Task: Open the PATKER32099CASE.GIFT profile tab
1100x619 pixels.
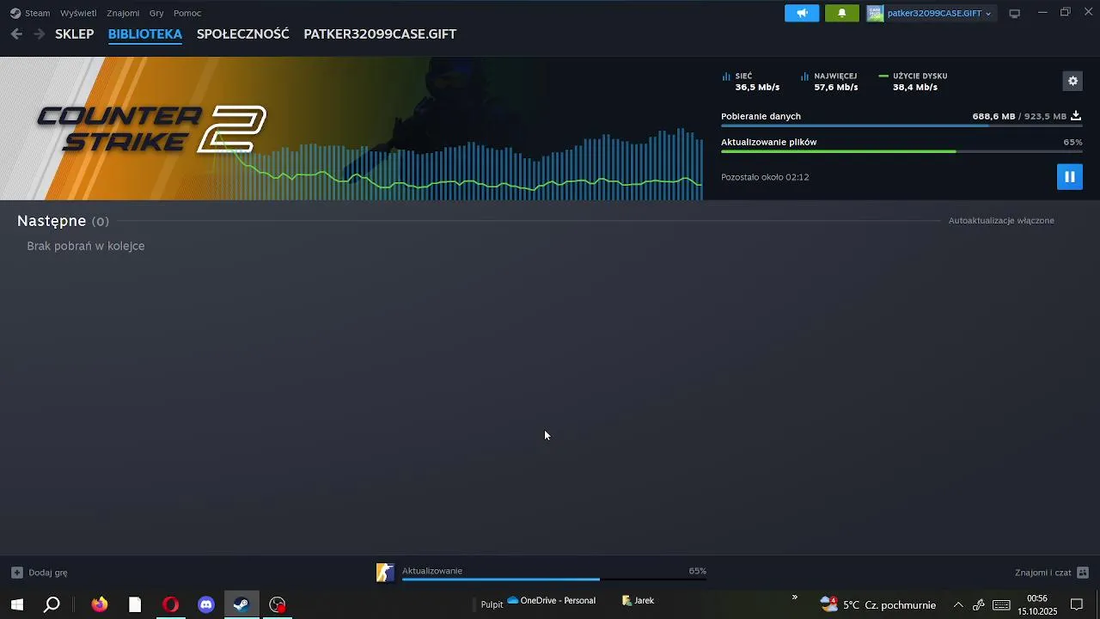Action: [x=380, y=34]
